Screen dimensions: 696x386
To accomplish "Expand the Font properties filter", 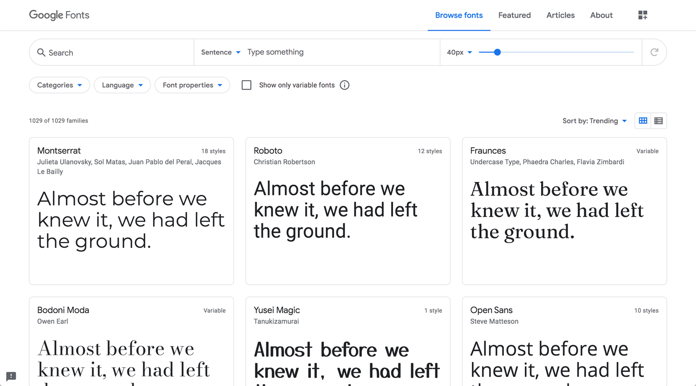I will (x=192, y=85).
